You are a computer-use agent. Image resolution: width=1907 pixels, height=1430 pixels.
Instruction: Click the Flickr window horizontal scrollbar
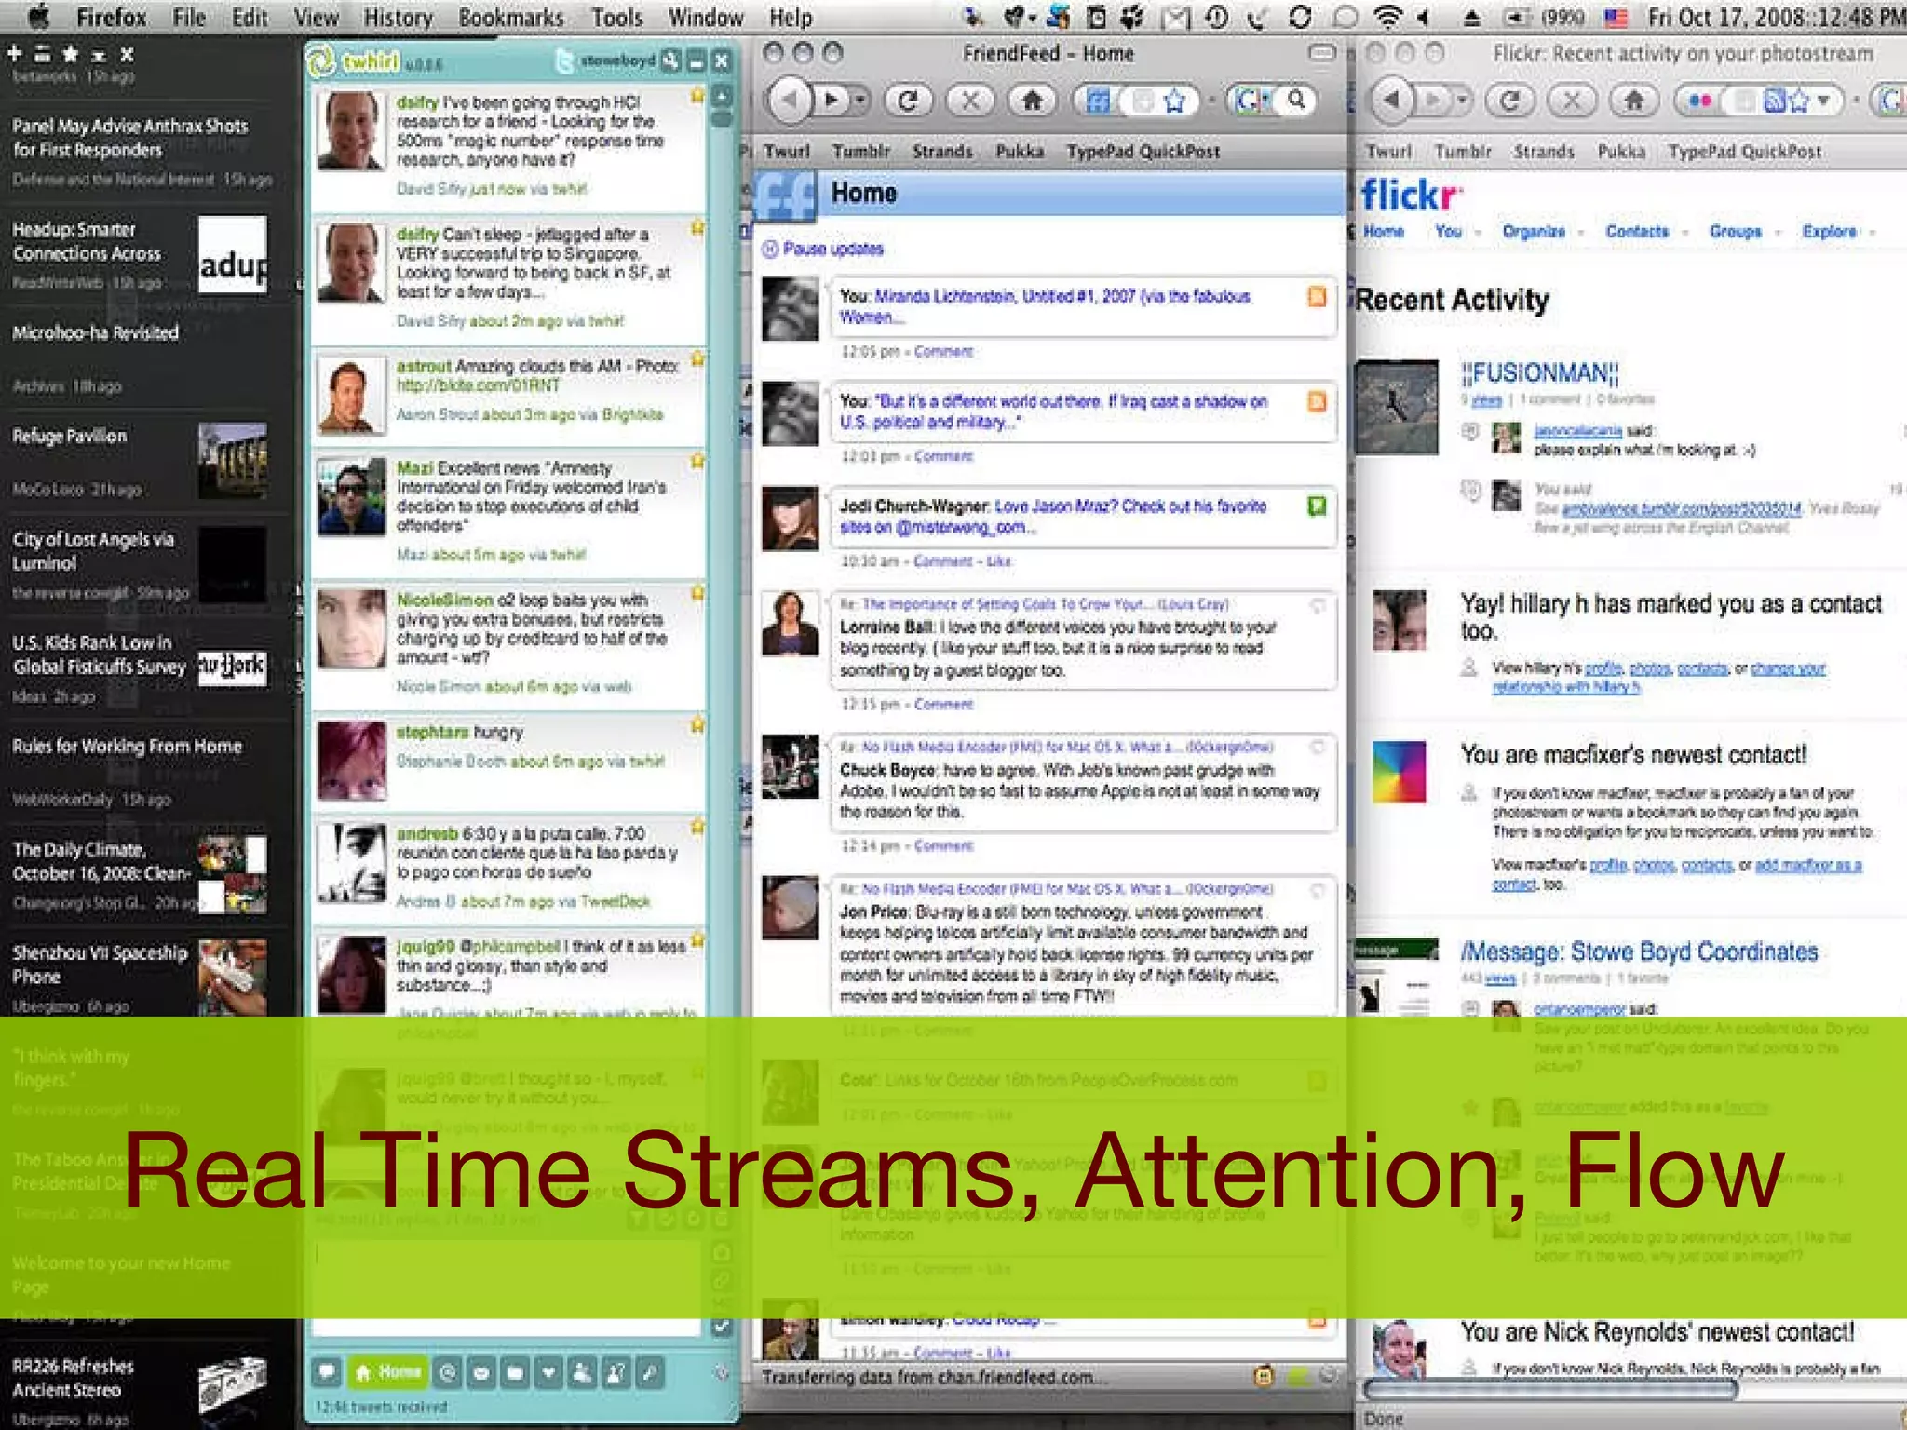pos(1550,1389)
